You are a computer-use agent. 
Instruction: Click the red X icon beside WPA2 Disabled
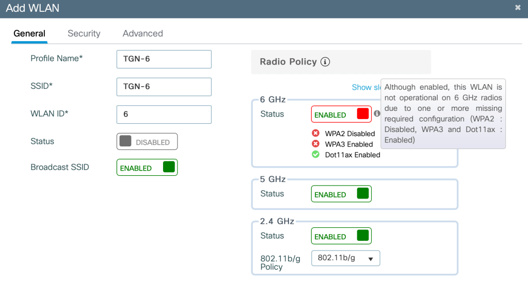pos(316,134)
